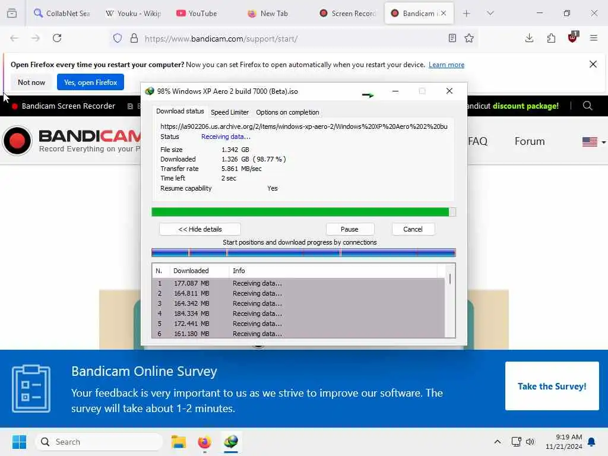608x456 pixels.
Task: Pause the download
Action: (x=349, y=229)
